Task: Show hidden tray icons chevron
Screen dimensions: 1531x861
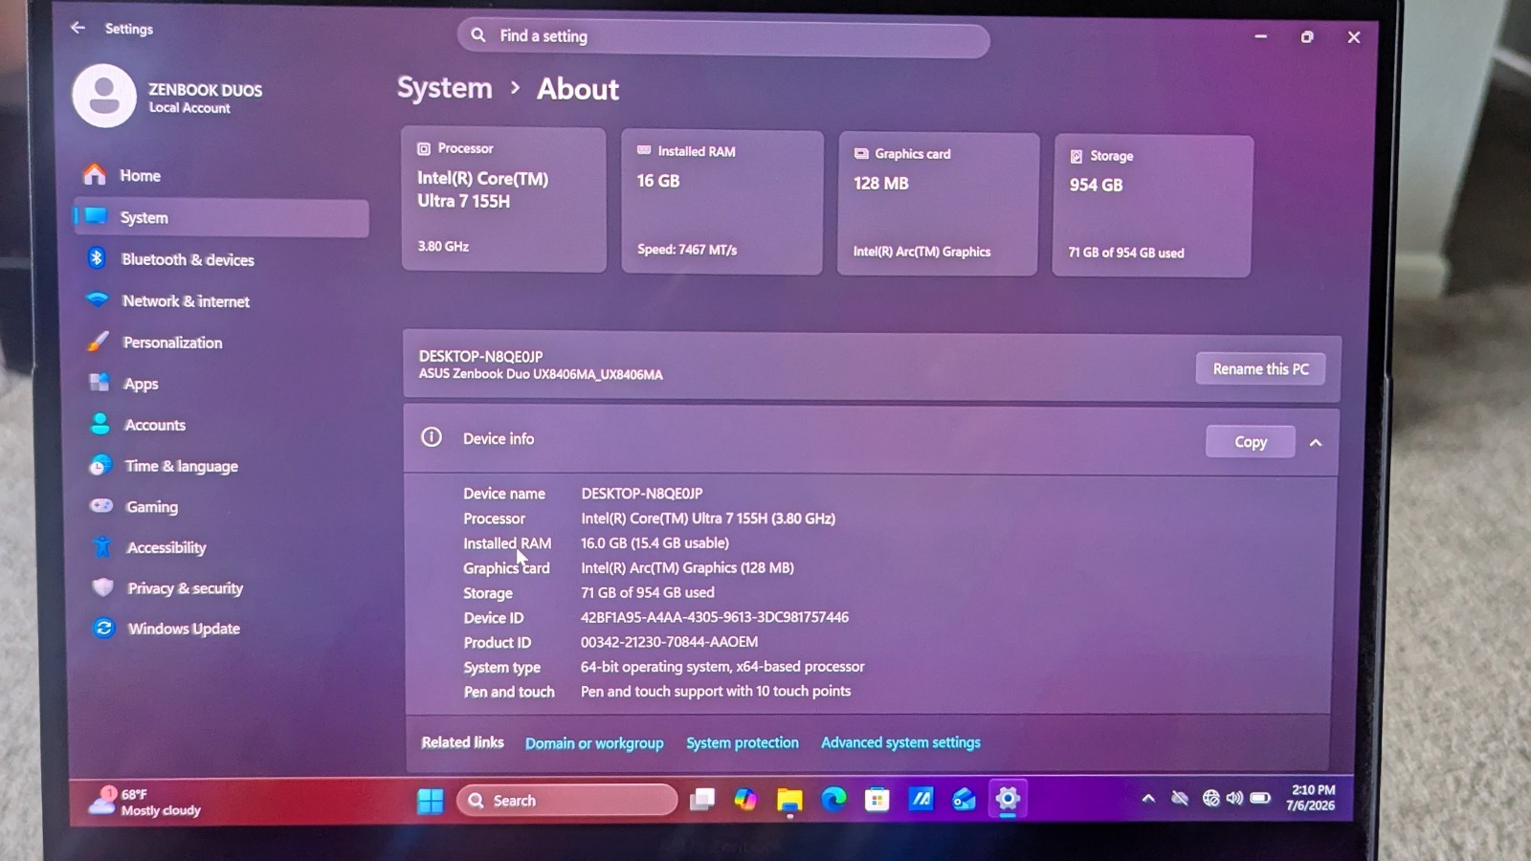Action: [1148, 798]
